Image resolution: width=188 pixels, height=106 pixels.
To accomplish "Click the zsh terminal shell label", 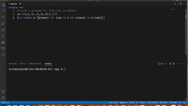I will point(160,64).
